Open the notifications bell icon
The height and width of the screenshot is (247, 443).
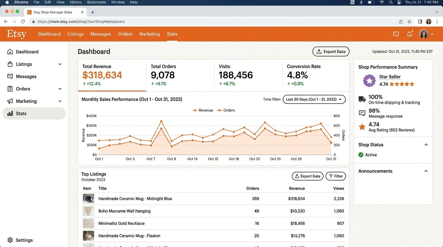point(410,34)
